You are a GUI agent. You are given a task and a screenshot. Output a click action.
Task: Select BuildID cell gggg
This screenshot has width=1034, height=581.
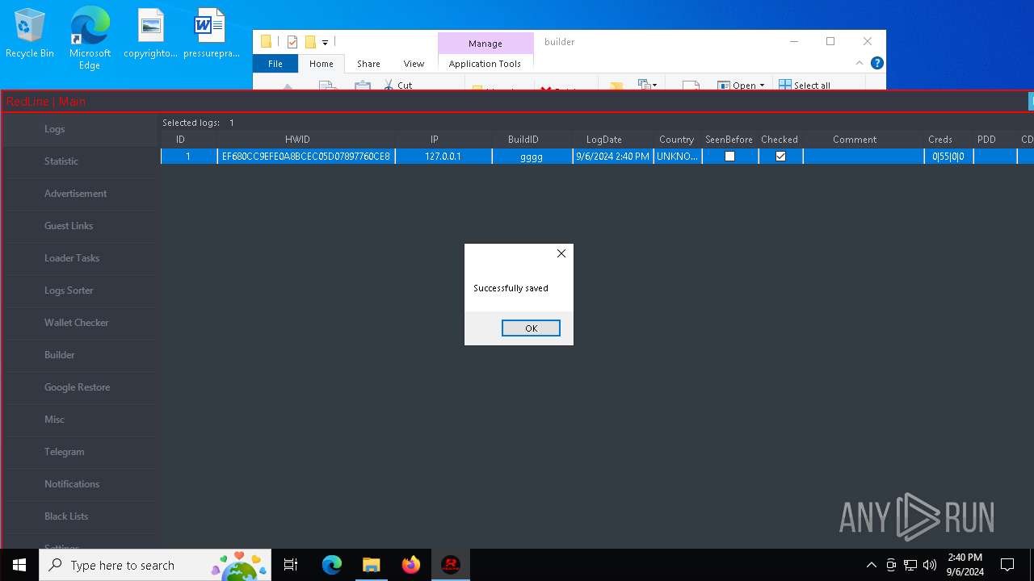532,157
